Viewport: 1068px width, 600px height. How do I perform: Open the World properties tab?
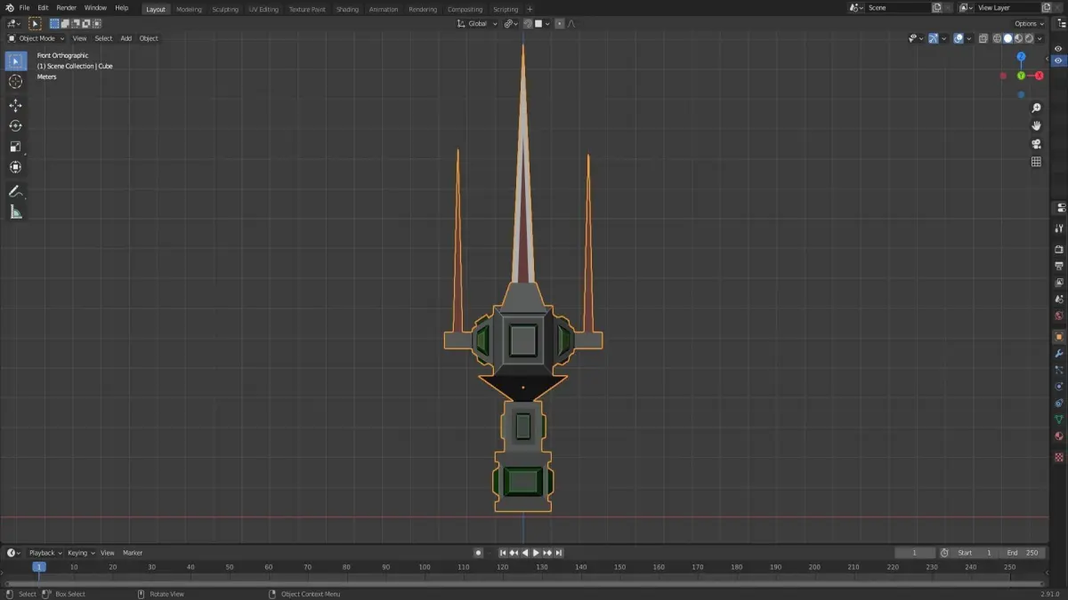coord(1059,316)
